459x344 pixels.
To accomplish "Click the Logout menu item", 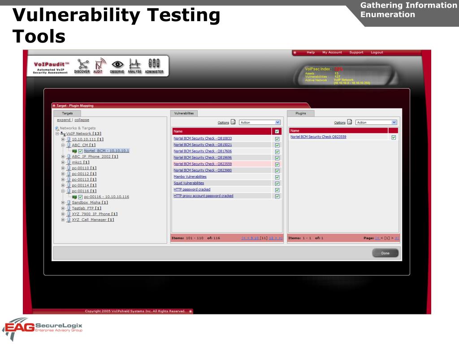I will coord(377,52).
